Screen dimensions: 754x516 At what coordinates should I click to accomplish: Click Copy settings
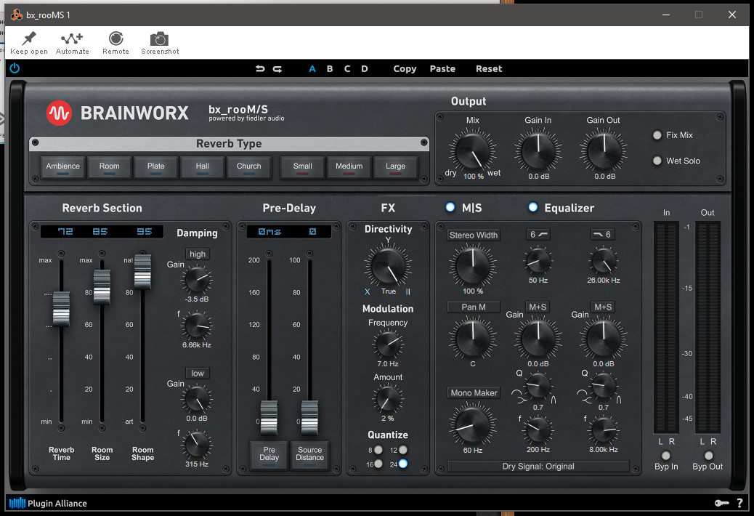[405, 69]
